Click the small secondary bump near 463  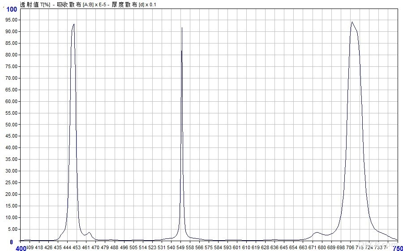(x=89, y=234)
